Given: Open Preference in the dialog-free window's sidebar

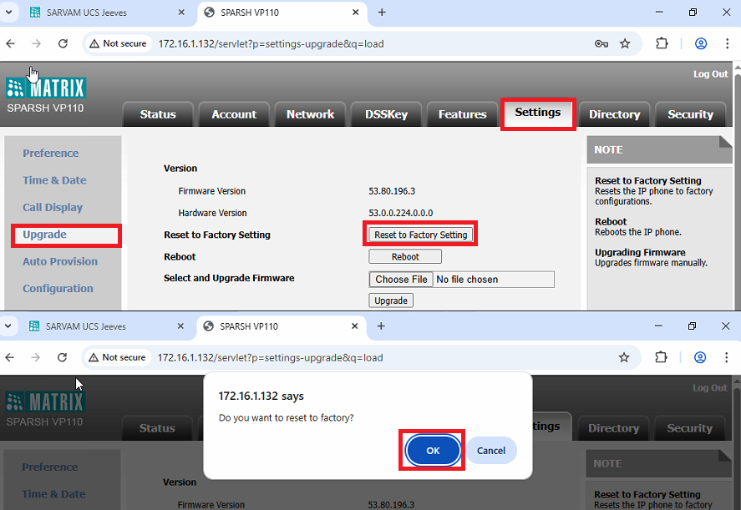Looking at the screenshot, I should pyautogui.click(x=51, y=153).
